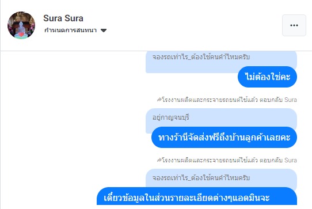Click ตอบกลับ Sura text under ทางร้านนี้จัดส่งฟรี bubble
312x209 pixels.
pyautogui.click(x=278, y=160)
